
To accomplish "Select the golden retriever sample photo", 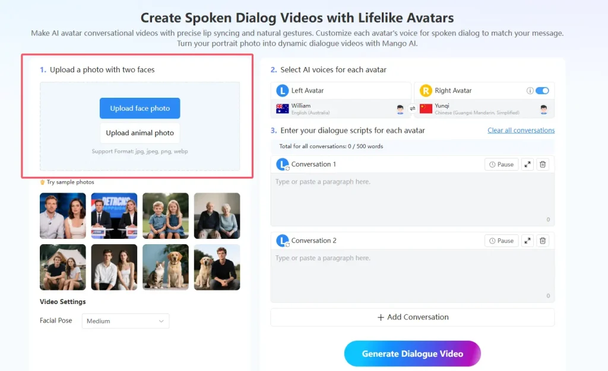I will [166, 267].
